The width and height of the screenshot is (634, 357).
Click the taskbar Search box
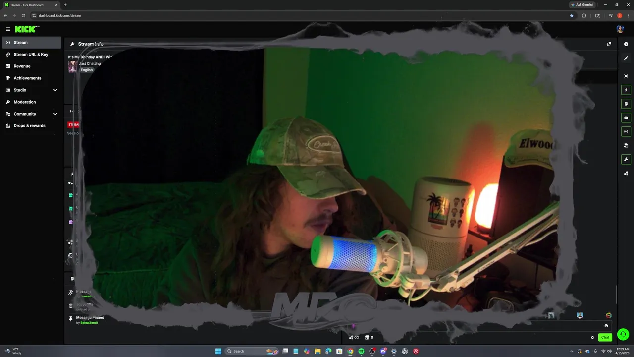(253, 351)
